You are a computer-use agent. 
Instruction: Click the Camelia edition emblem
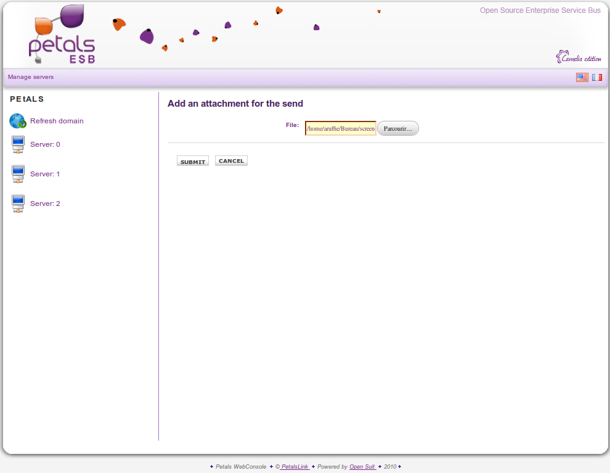(x=578, y=57)
